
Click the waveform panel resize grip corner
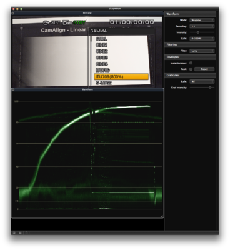pos(162,216)
